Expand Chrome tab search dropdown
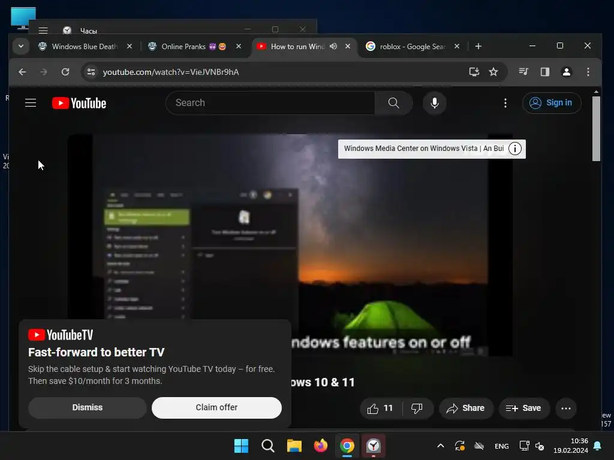The image size is (614, 460). click(21, 46)
